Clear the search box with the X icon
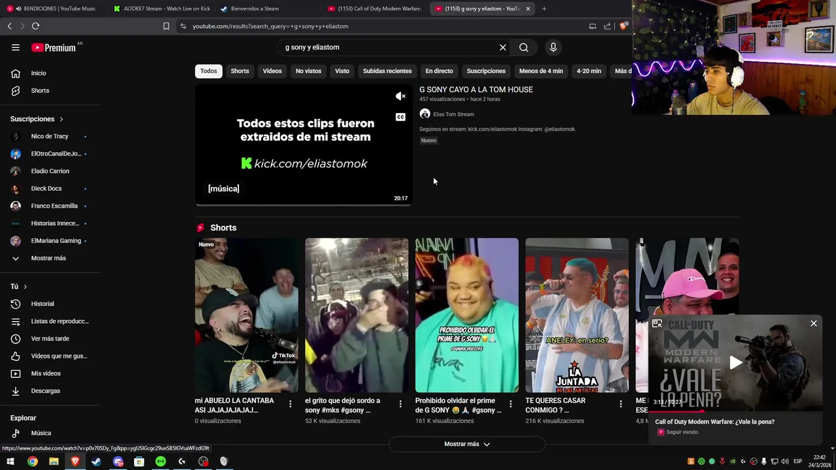Viewport: 836px width, 470px height. [503, 47]
